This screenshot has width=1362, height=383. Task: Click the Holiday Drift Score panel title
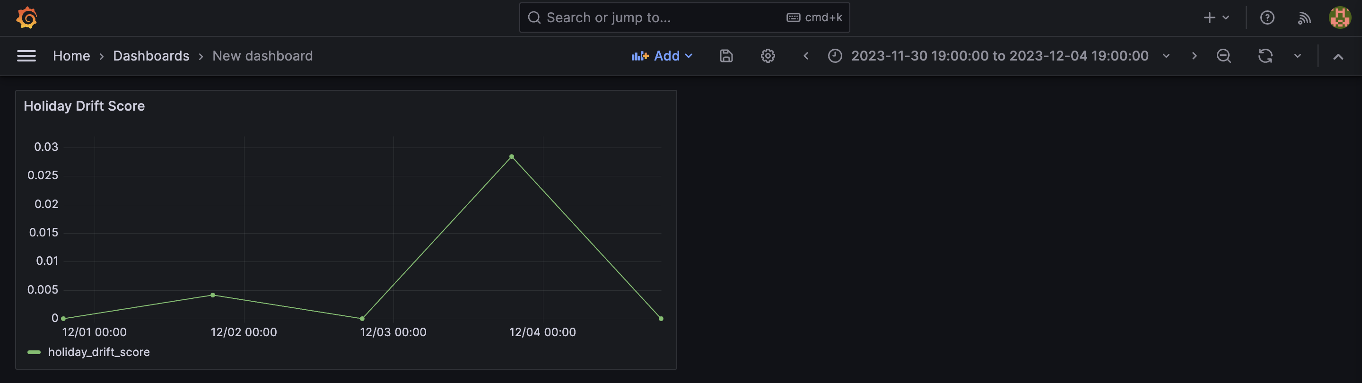84,106
